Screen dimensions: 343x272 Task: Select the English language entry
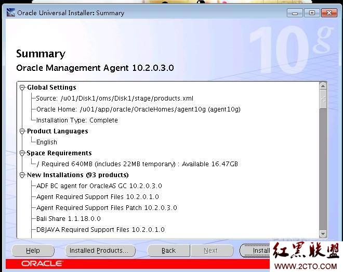(x=47, y=142)
